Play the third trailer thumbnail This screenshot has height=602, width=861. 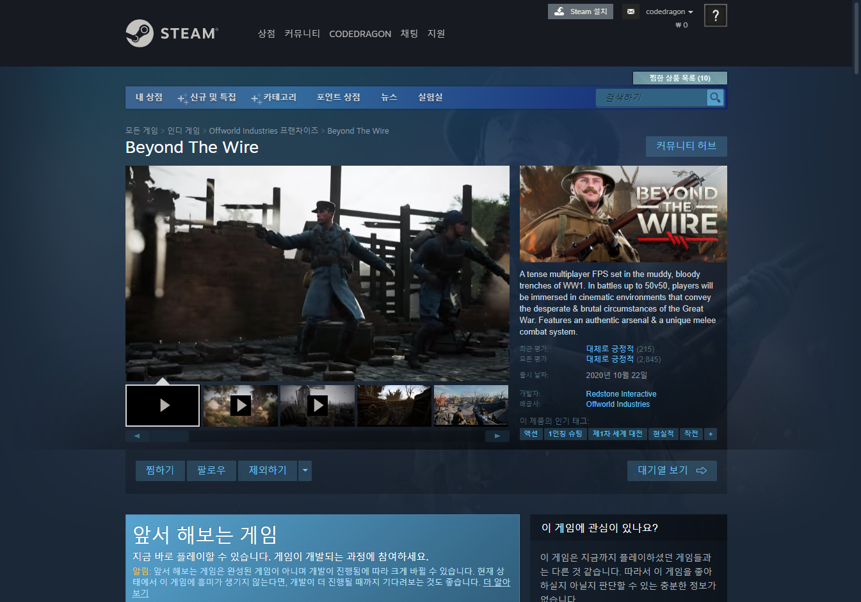point(318,406)
